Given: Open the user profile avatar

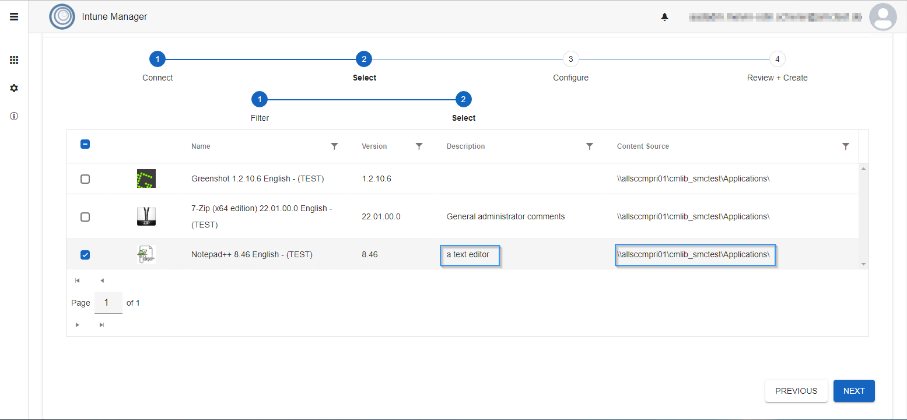Looking at the screenshot, I should click(883, 17).
